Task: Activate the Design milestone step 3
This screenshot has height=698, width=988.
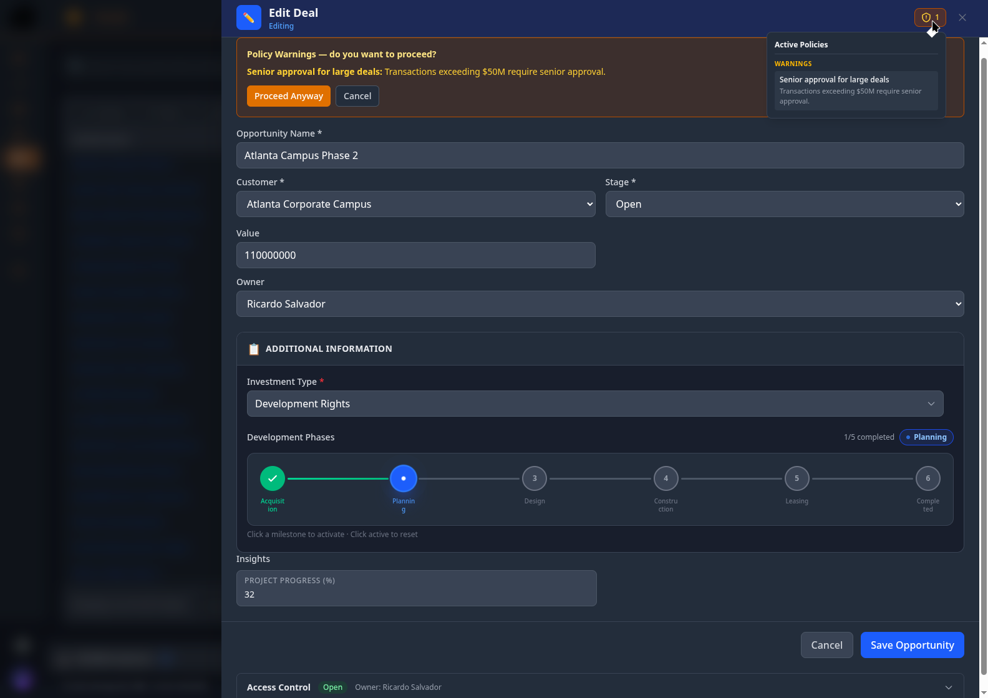Action: [535, 478]
